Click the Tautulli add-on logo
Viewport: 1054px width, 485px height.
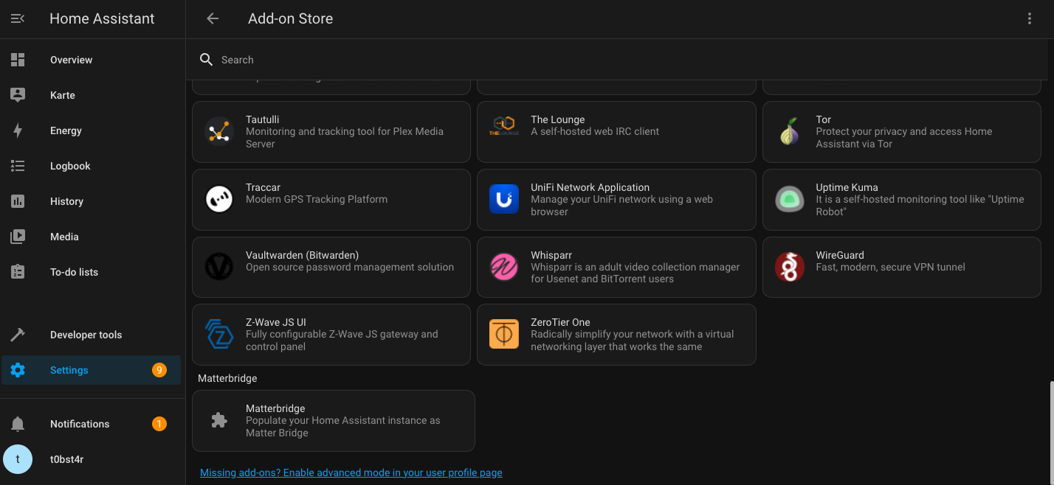click(x=219, y=132)
